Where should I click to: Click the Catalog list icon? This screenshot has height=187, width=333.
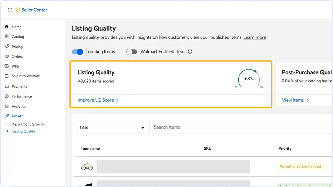[7, 37]
